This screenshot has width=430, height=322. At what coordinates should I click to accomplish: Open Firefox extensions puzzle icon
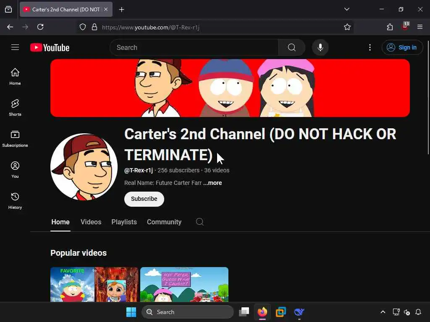(x=390, y=27)
